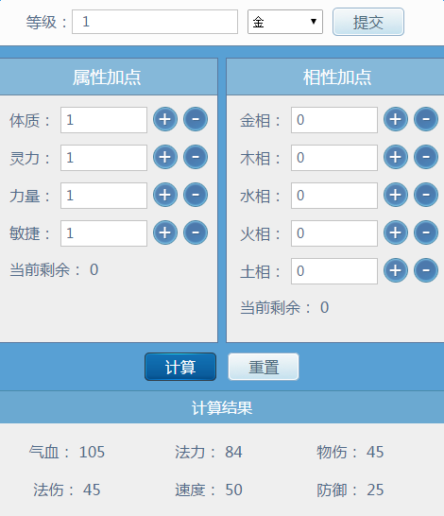The image size is (444, 516).
Task: Select the 物伤 result value 45
Action: (x=375, y=452)
